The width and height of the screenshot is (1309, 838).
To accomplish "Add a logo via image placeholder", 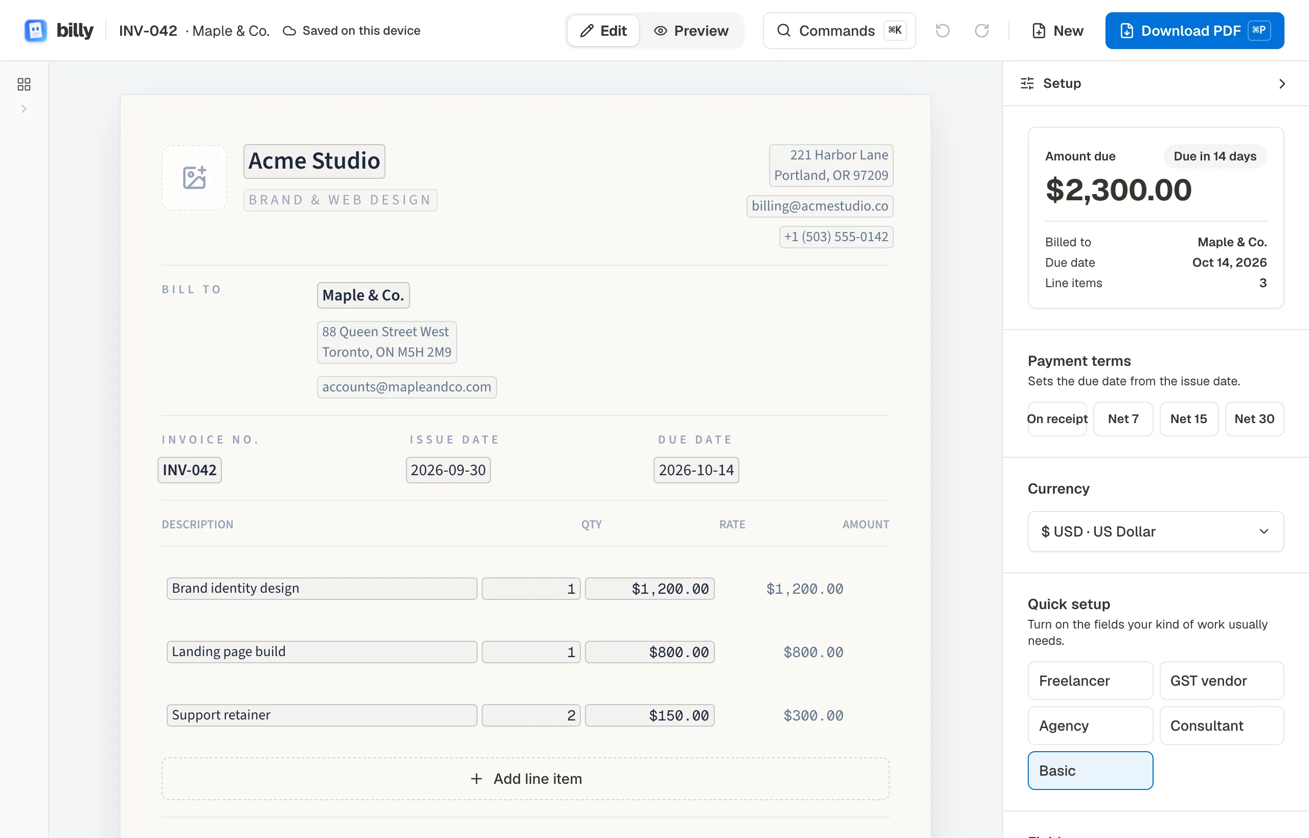I will pos(194,178).
